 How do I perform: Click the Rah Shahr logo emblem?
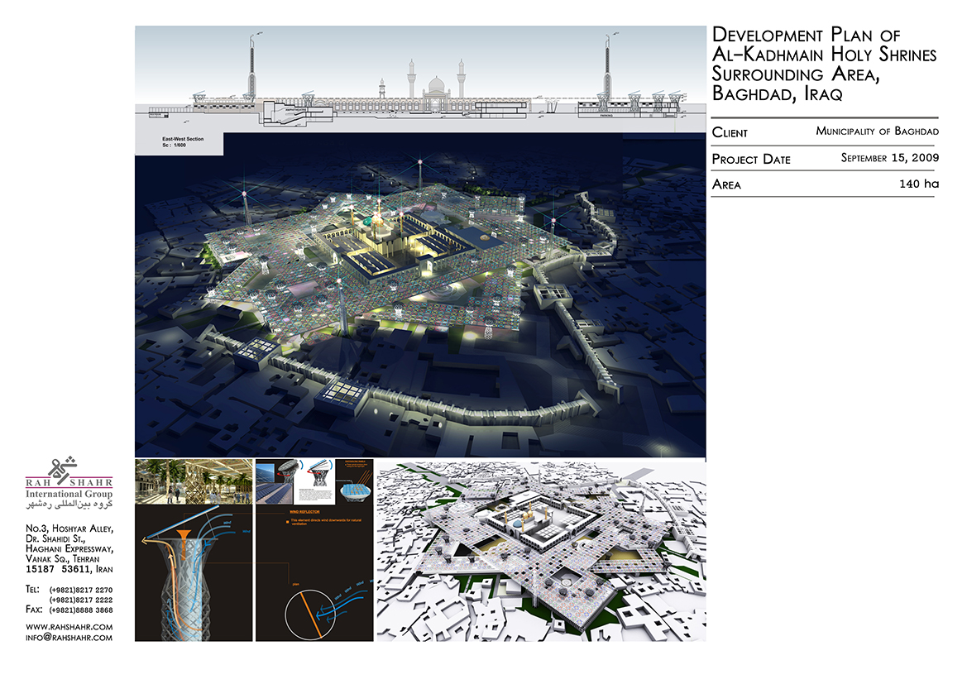[62, 467]
